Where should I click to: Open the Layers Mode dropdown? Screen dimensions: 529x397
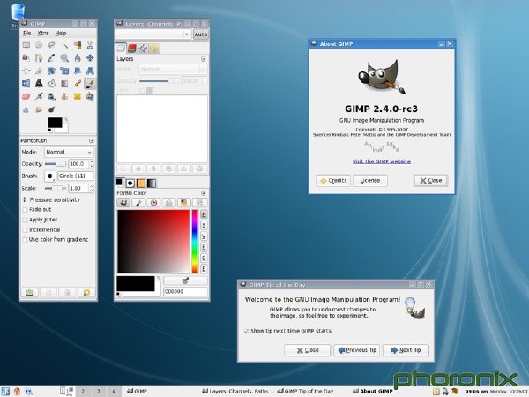coord(172,69)
